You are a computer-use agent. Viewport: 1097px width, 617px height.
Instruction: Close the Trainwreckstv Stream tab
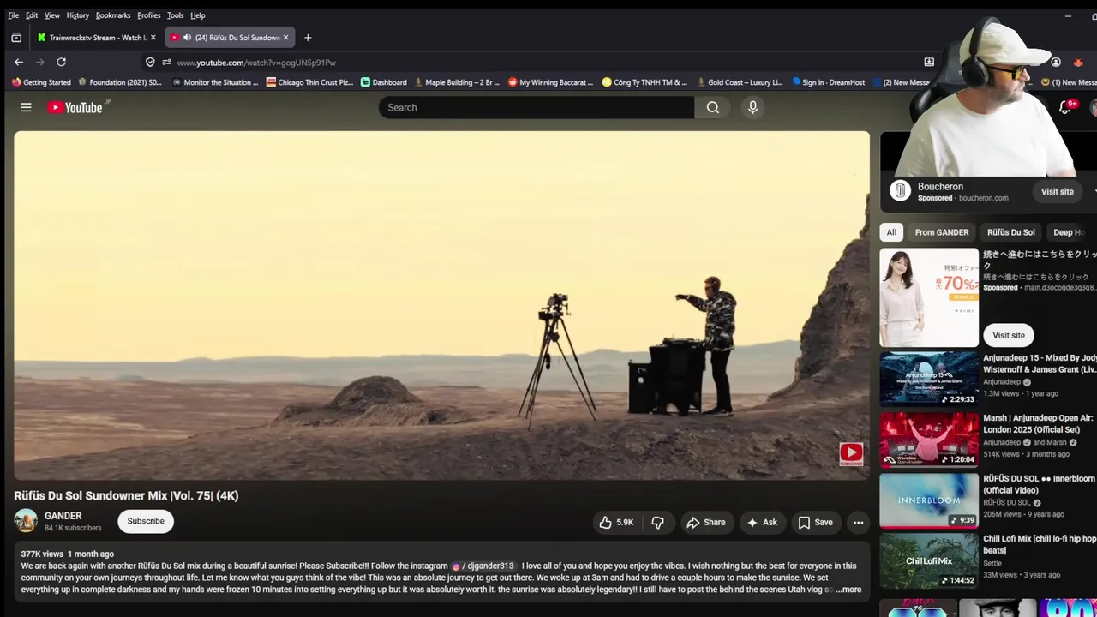pos(153,38)
